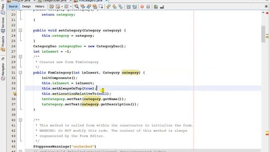Collapse the comment fold at line 40
Viewport: 270px width, 152px height.
pos(20,120)
